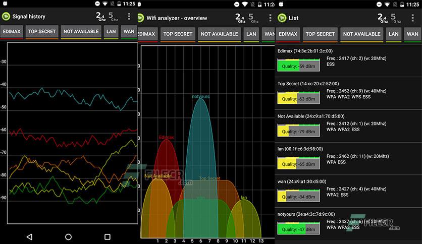Viewport: 422px width, 244px height.
Task: Open the notyours network entry
Action: click(x=348, y=223)
